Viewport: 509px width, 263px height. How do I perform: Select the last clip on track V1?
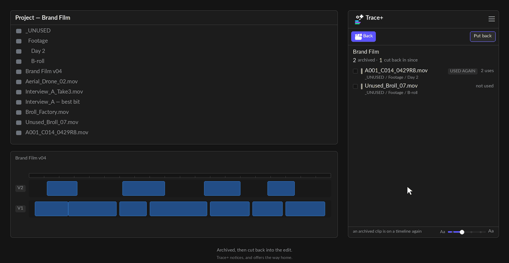[x=305, y=209]
